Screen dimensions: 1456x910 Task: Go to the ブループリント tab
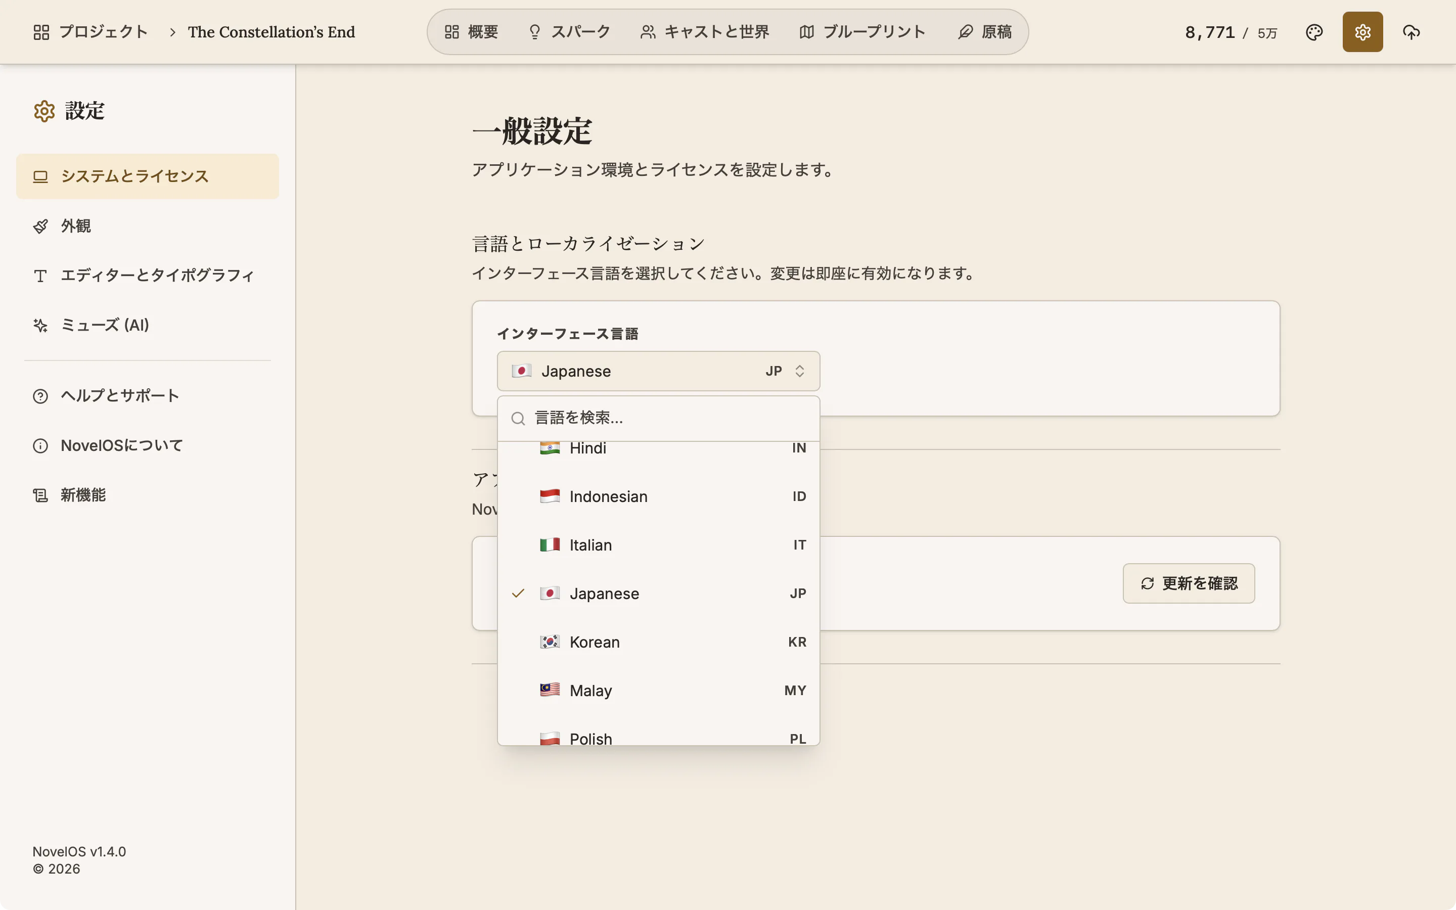[862, 32]
